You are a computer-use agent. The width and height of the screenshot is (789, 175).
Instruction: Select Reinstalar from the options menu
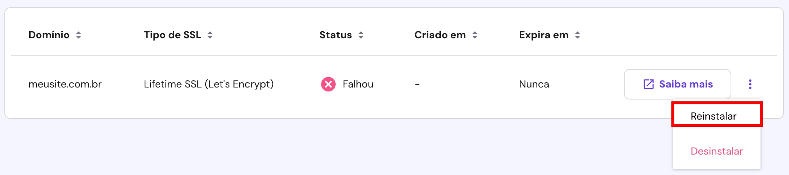pyautogui.click(x=713, y=116)
